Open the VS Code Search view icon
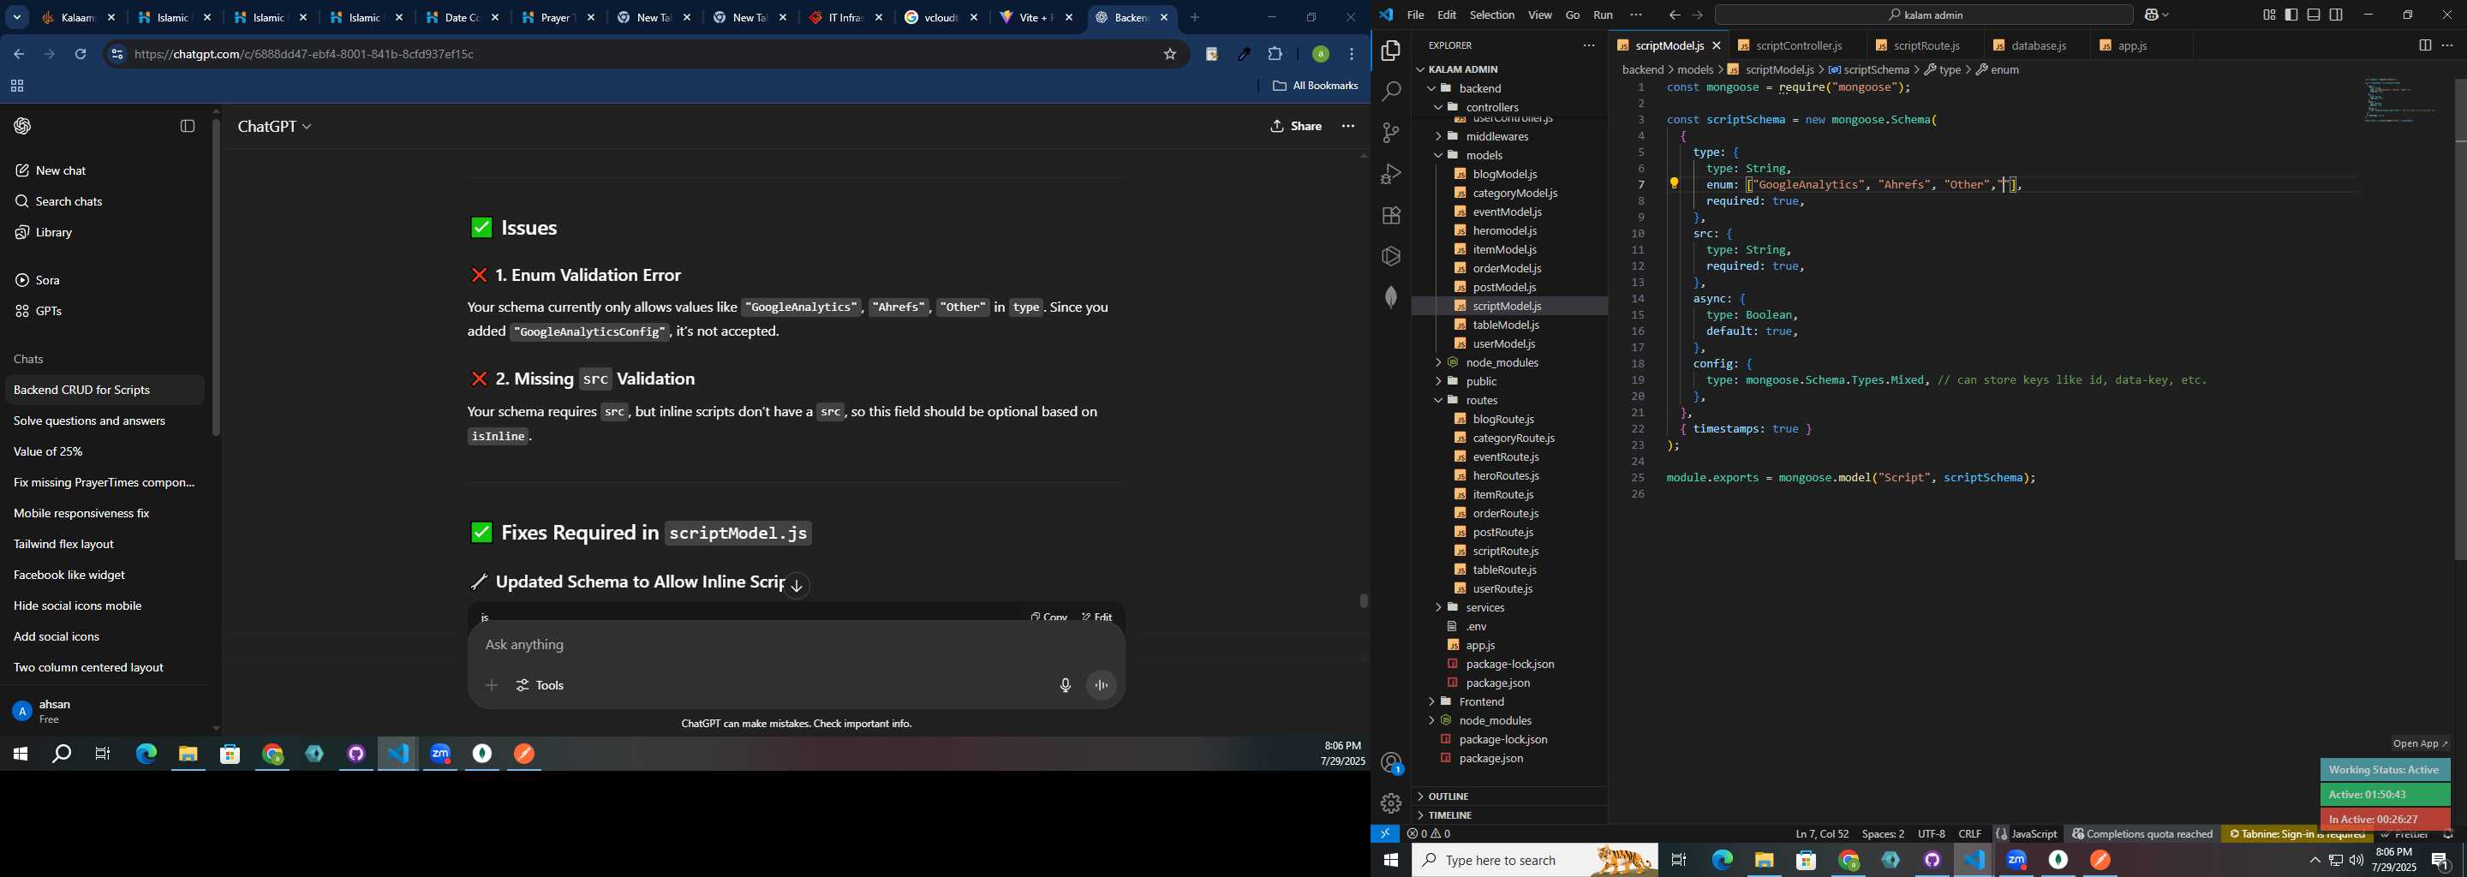Image resolution: width=2467 pixels, height=877 pixels. [x=1390, y=92]
